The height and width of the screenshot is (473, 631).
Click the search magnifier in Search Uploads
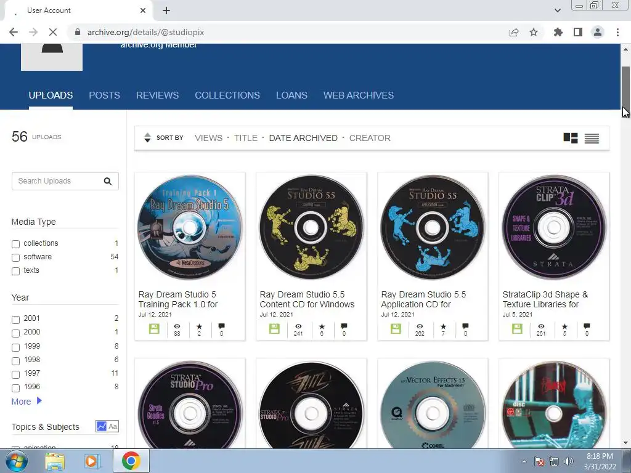coord(107,182)
